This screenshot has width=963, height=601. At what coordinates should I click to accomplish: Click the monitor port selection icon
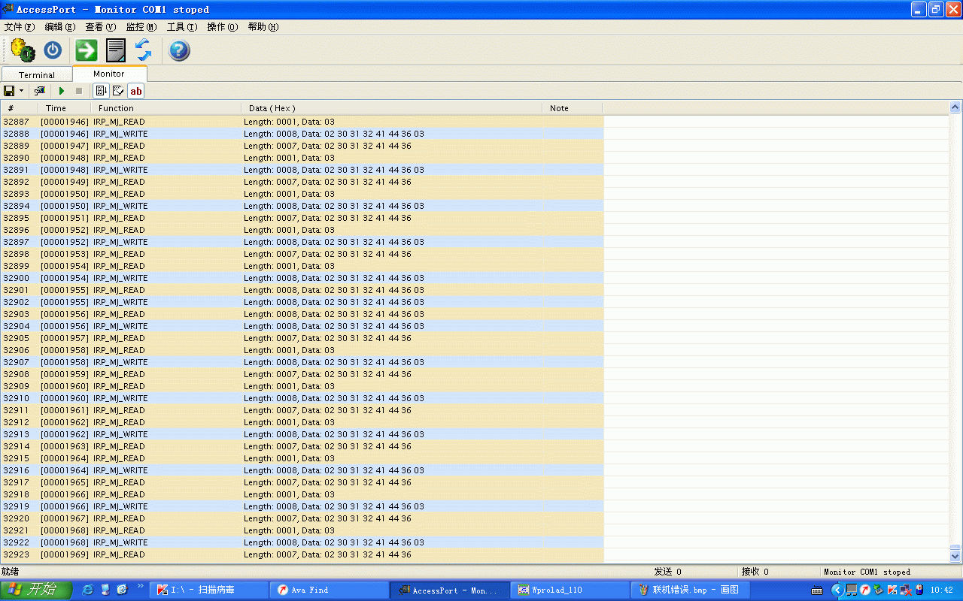tap(40, 91)
